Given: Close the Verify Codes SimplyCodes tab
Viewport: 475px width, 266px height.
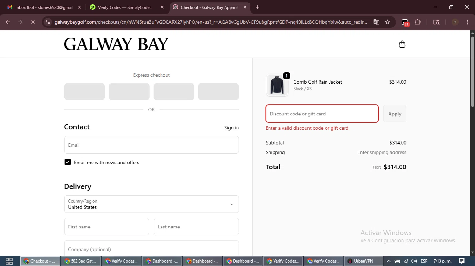Looking at the screenshot, I should coord(162,7).
